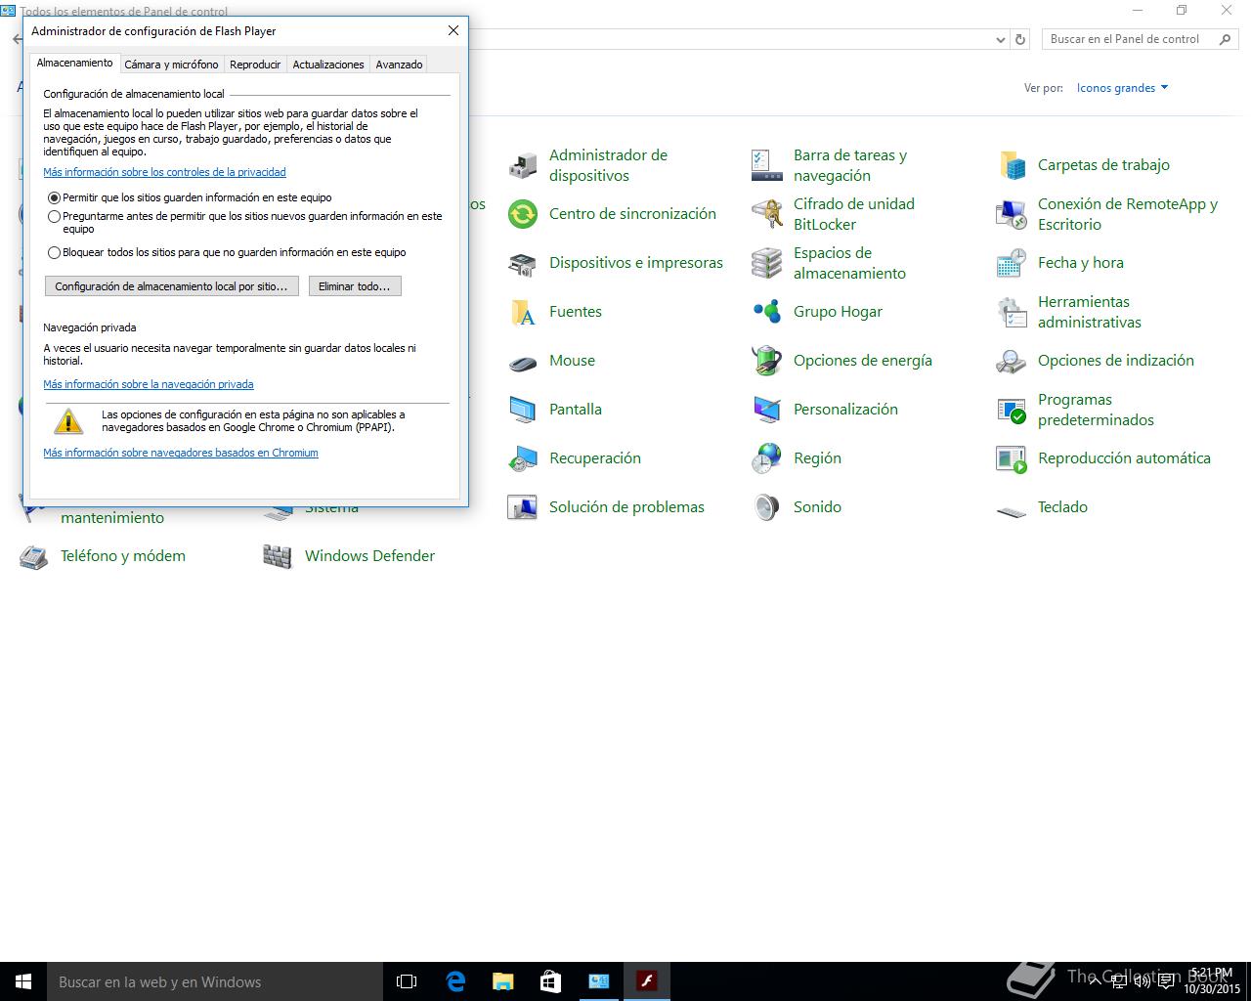This screenshot has height=1001, width=1251.
Task: Open File Explorer from the taskbar
Action: 502,981
